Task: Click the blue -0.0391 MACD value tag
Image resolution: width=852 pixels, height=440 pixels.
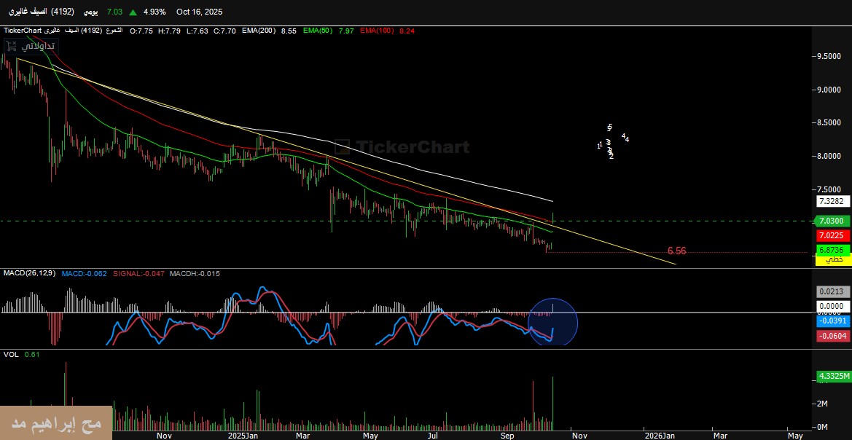Action: [x=831, y=321]
